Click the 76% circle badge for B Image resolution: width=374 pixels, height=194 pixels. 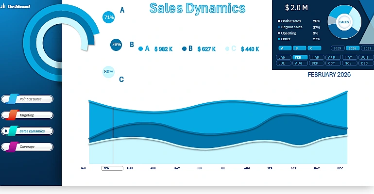(116, 45)
